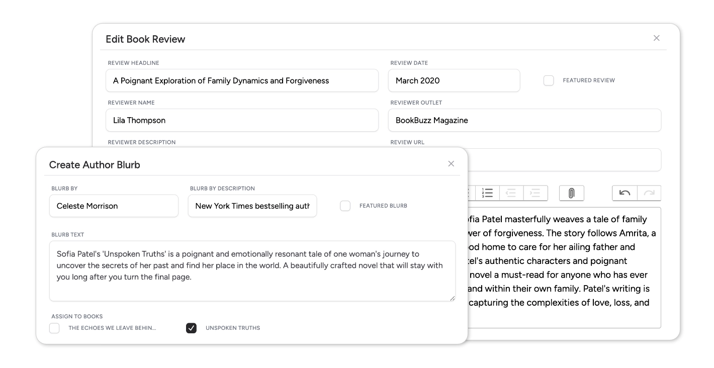Click the numbered list icon in editor toolbar
The height and width of the screenshot is (368, 714).
487,193
